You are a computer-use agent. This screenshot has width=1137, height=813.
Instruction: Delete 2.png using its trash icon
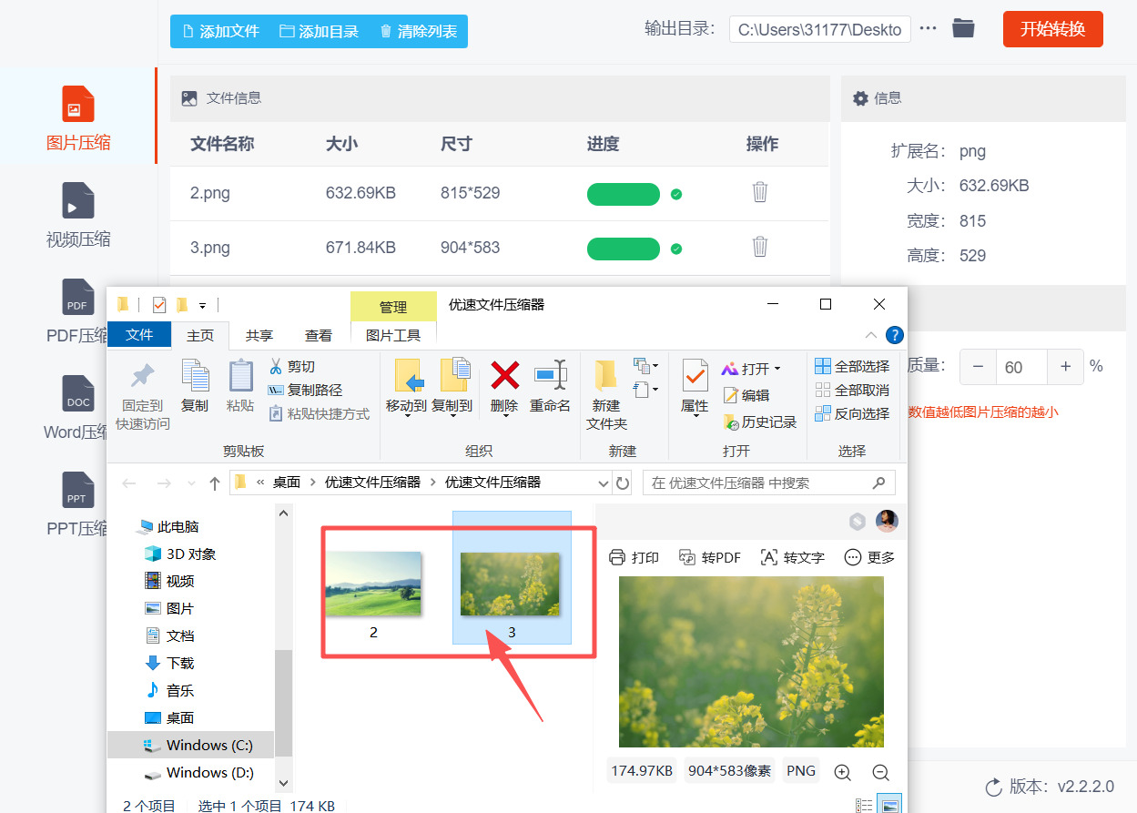point(760,193)
